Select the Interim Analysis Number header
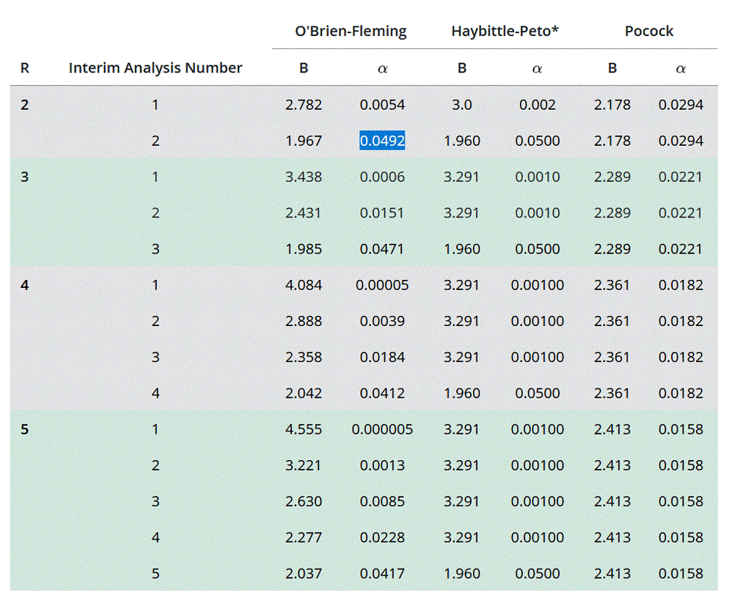This screenshot has height=603, width=751. [x=155, y=68]
